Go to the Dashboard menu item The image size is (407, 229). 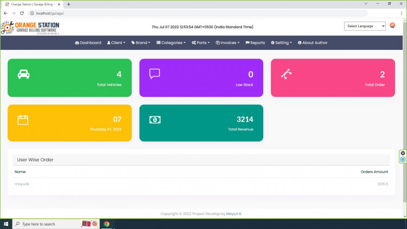tap(88, 42)
